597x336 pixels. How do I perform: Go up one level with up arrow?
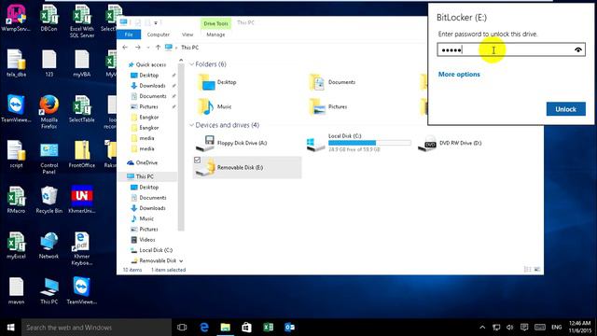tap(158, 48)
